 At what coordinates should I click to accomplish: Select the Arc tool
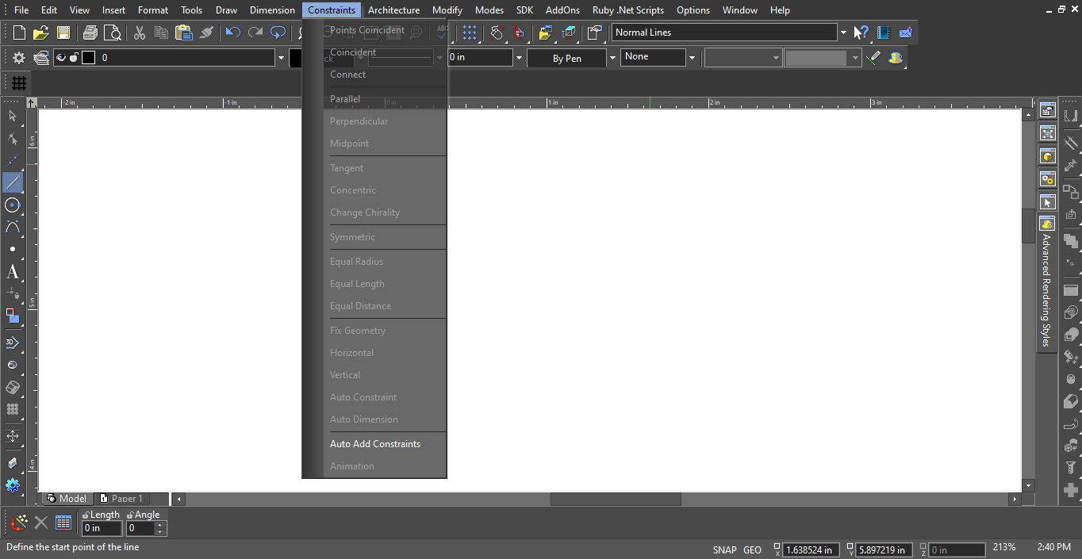13,228
